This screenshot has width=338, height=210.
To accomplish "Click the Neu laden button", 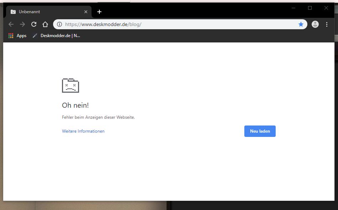I will click(260, 131).
